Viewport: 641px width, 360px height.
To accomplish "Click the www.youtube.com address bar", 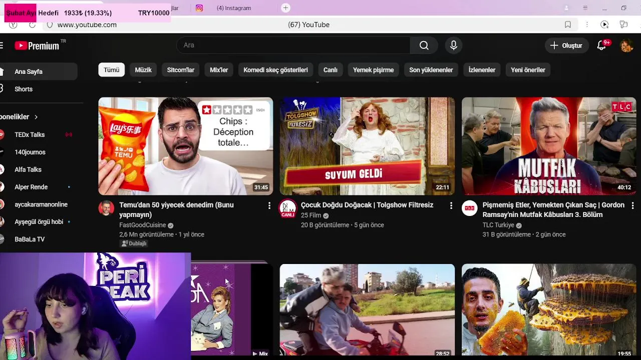I will click(87, 25).
